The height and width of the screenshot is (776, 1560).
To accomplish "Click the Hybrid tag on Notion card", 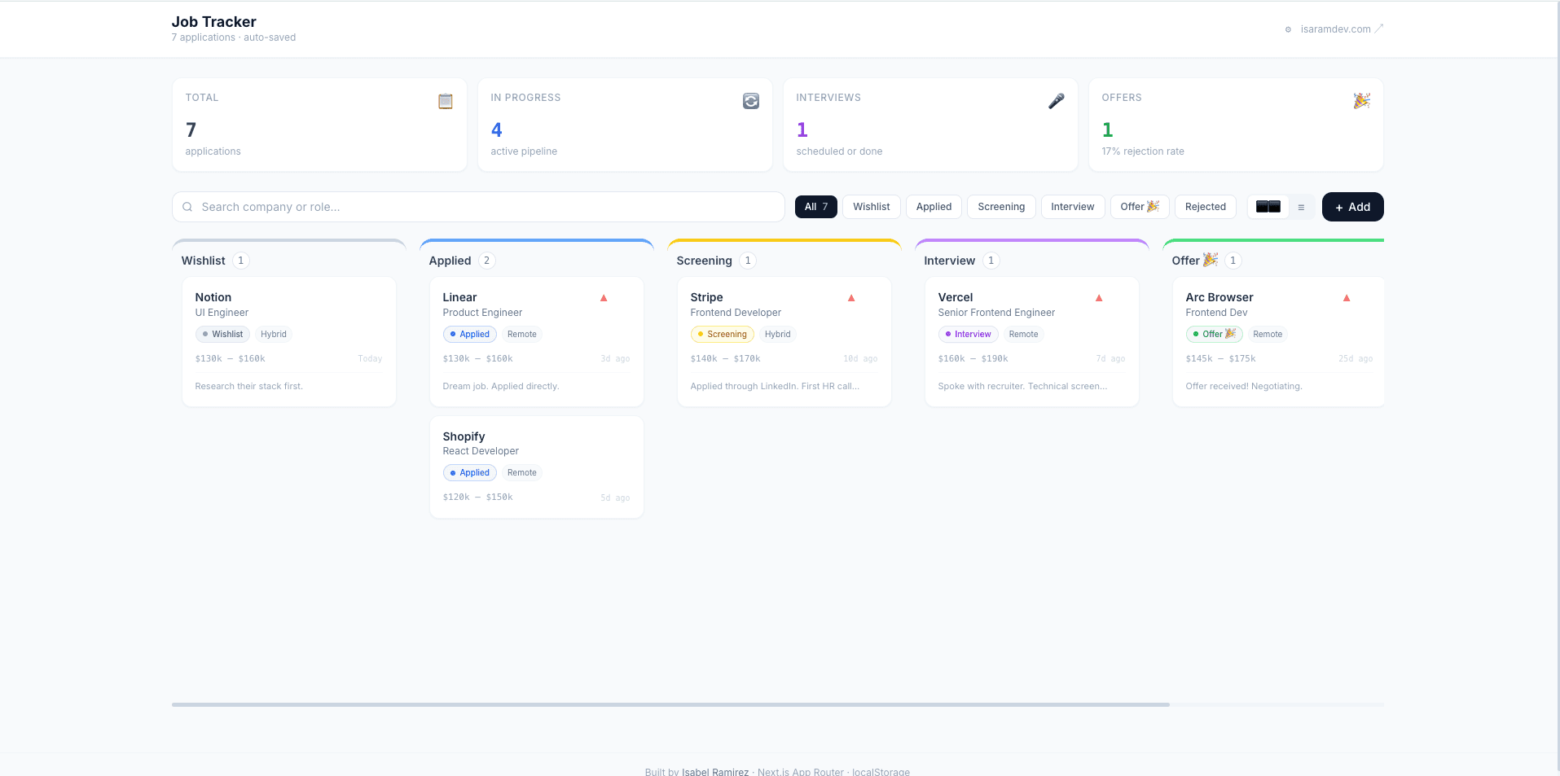I will pyautogui.click(x=274, y=334).
